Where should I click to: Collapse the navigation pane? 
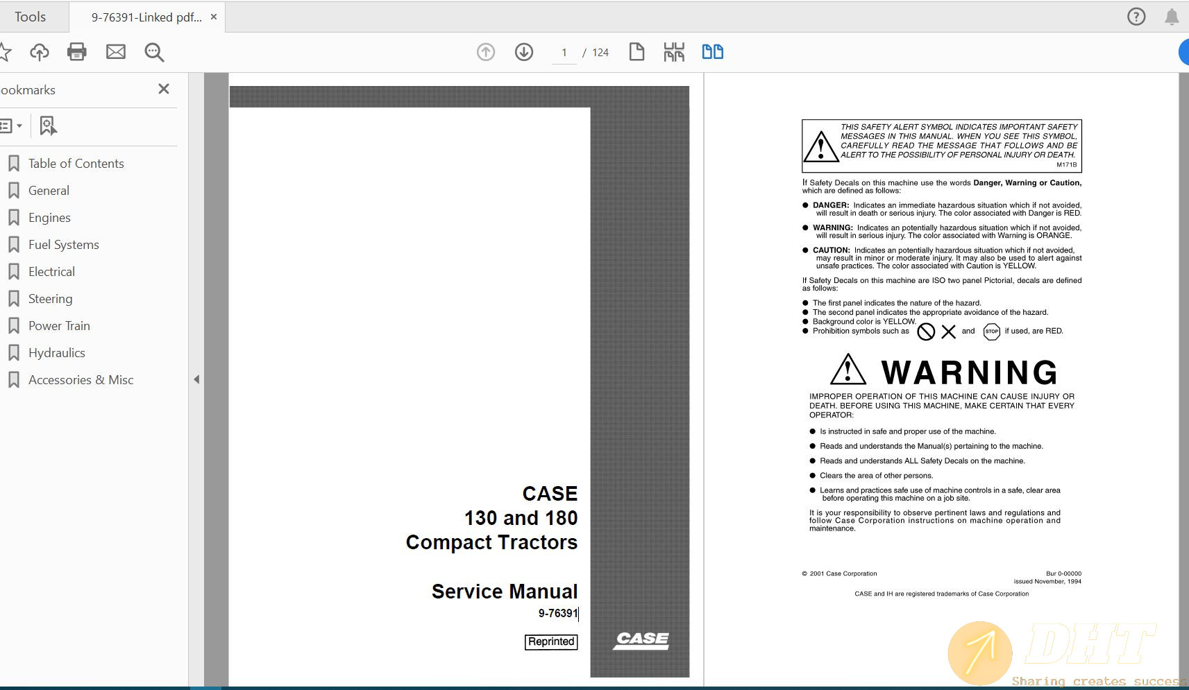click(x=197, y=379)
